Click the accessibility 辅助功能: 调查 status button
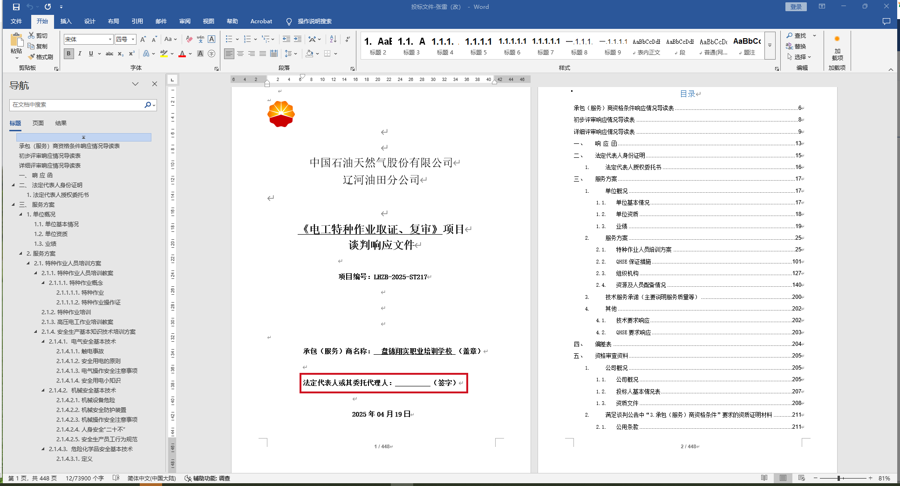Screen dimensions: 900x486 point(207,478)
